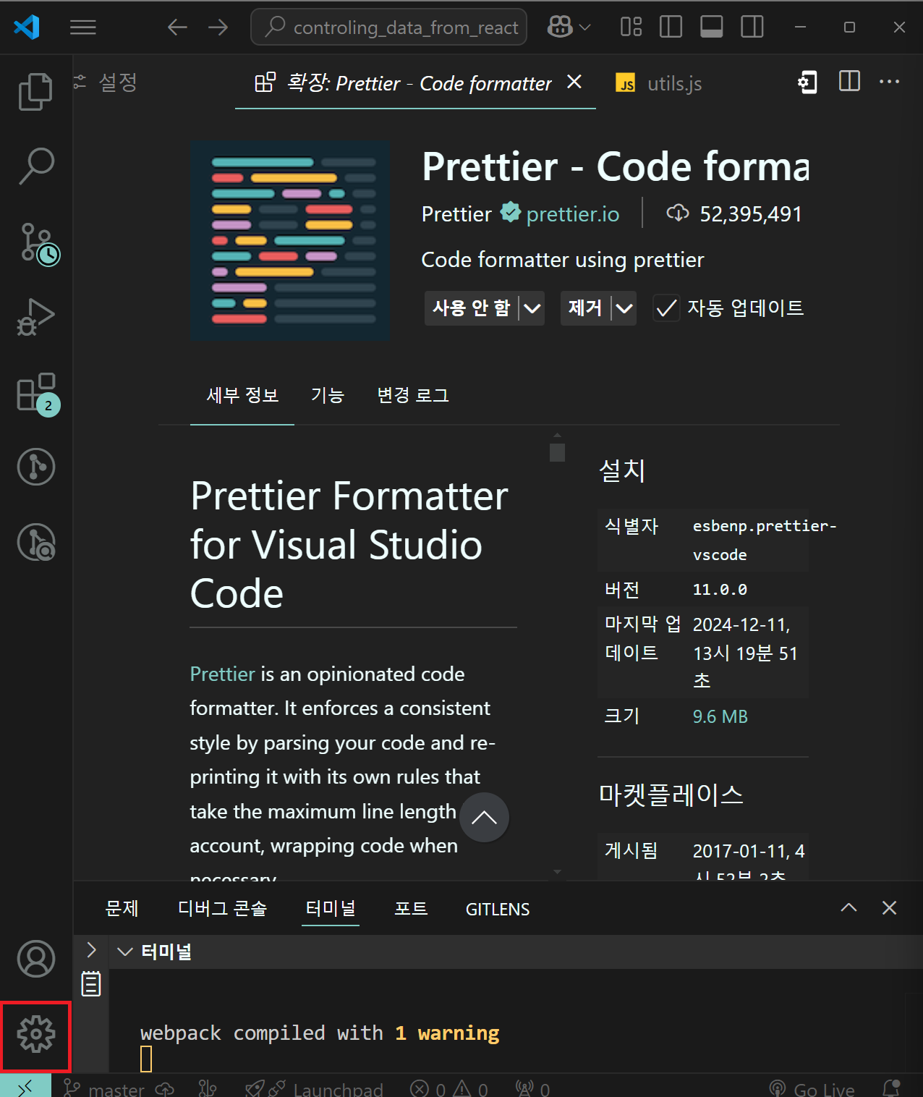Expand the terminal side arrow chevron
The width and height of the screenshot is (923, 1097).
[x=91, y=949]
